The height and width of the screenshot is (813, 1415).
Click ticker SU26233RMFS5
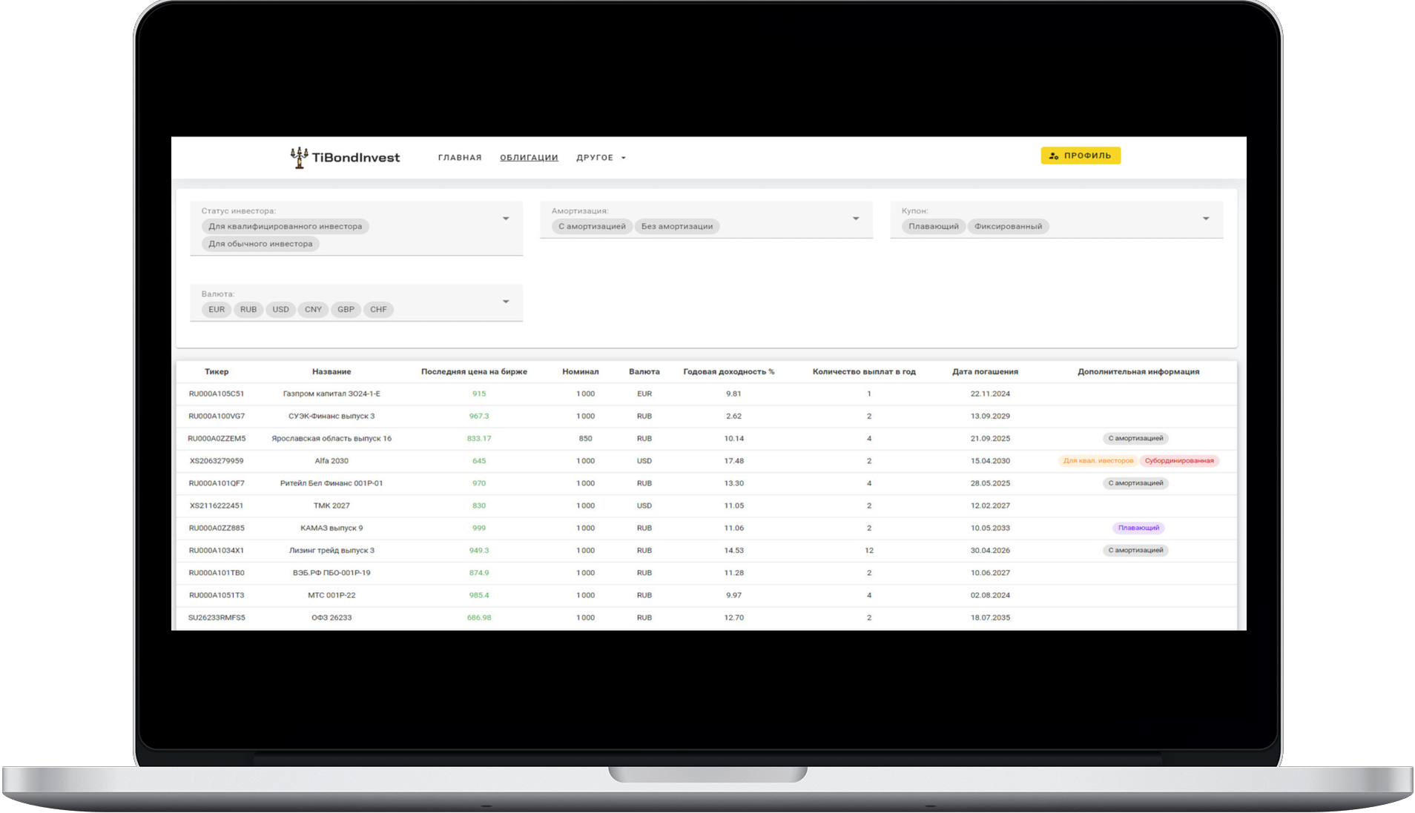point(217,617)
